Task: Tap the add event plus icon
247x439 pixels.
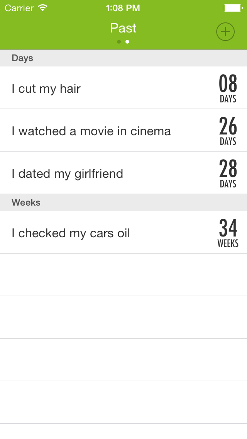Action: (x=225, y=32)
